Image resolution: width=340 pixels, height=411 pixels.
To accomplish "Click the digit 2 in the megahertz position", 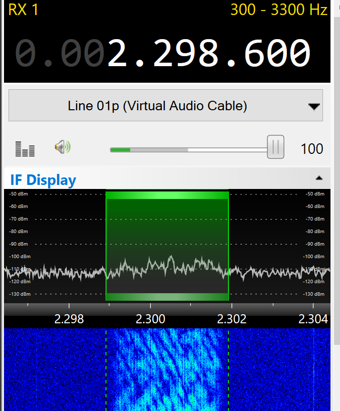I will (118, 53).
